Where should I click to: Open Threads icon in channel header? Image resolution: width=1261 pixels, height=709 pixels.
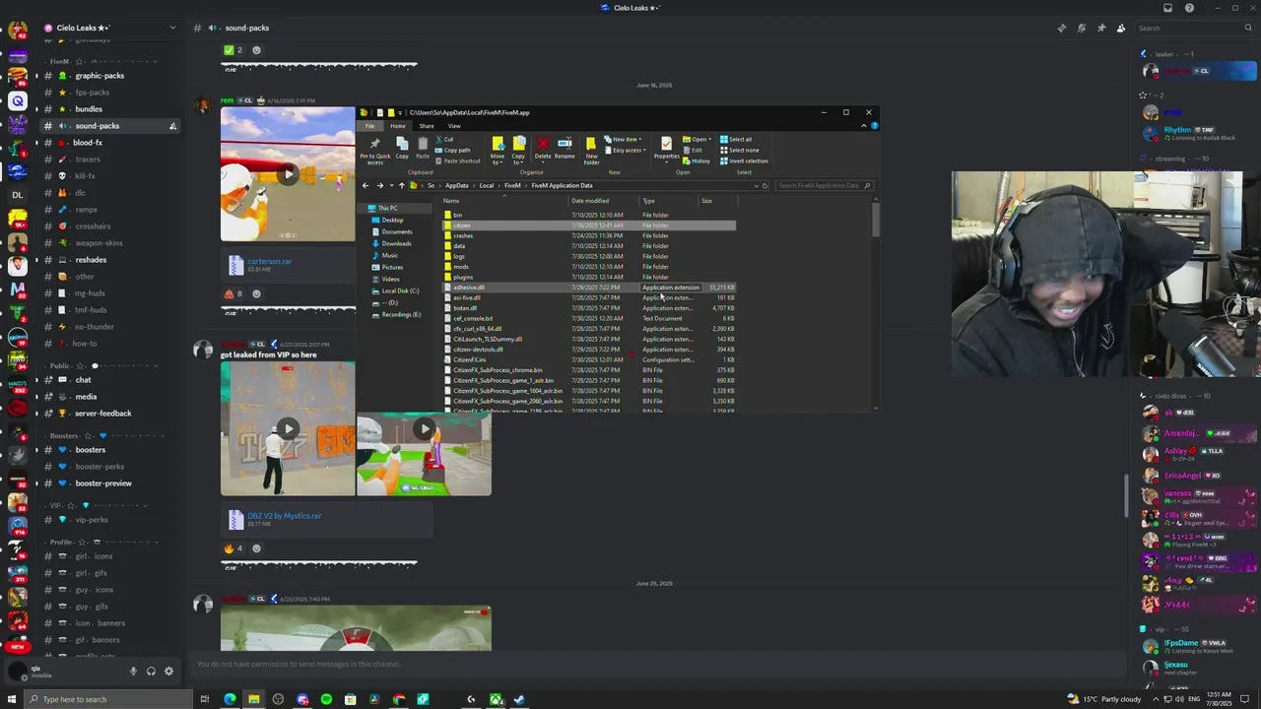tap(1062, 28)
